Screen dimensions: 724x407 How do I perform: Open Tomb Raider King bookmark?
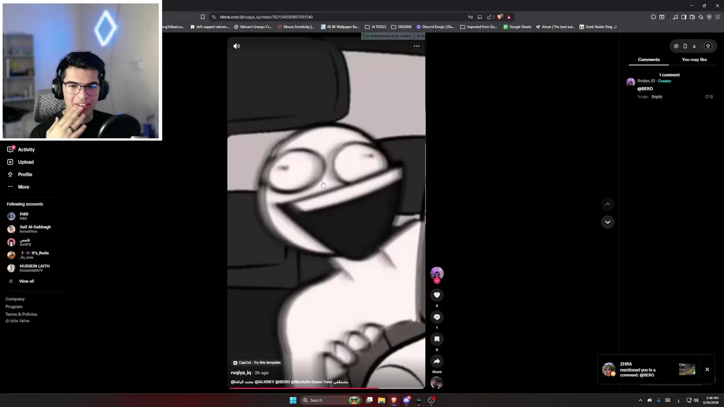click(597, 27)
